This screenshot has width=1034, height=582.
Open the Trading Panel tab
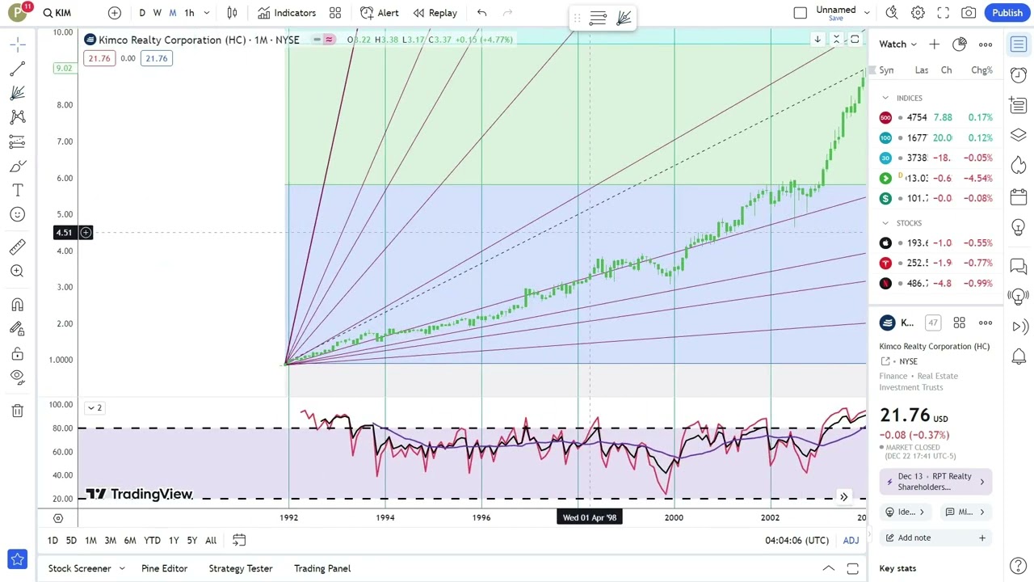pyautogui.click(x=322, y=568)
